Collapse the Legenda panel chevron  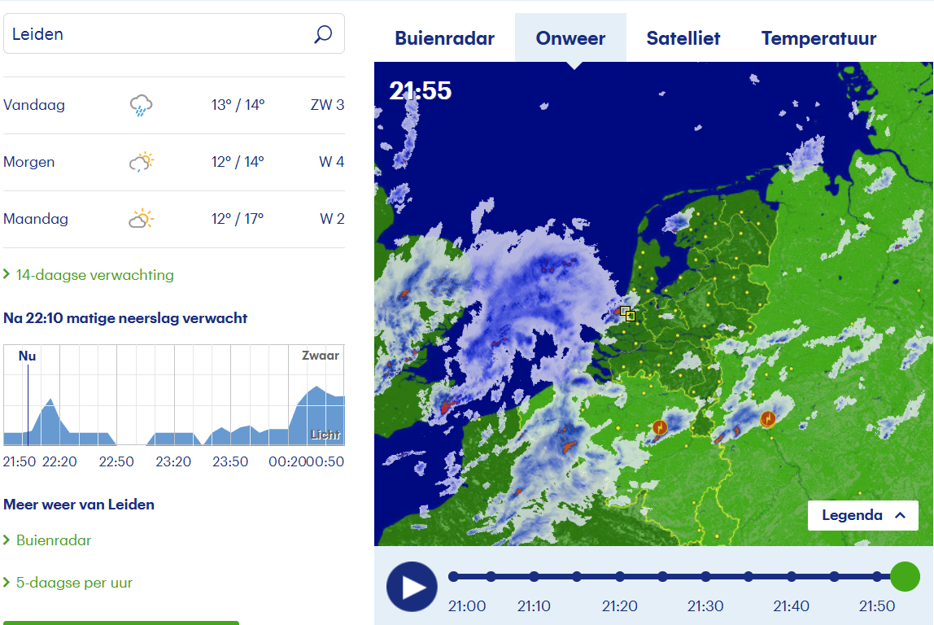900,515
